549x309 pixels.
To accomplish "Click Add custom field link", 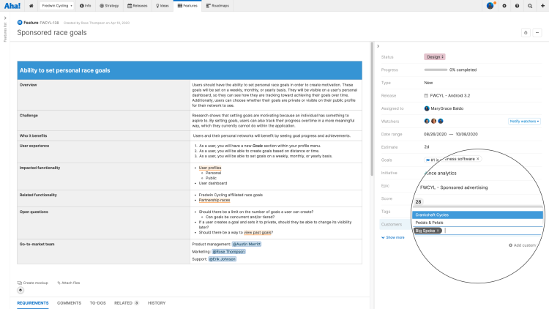I will (523, 245).
